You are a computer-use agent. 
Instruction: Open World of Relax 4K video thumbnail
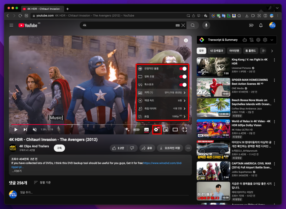coord(213,129)
